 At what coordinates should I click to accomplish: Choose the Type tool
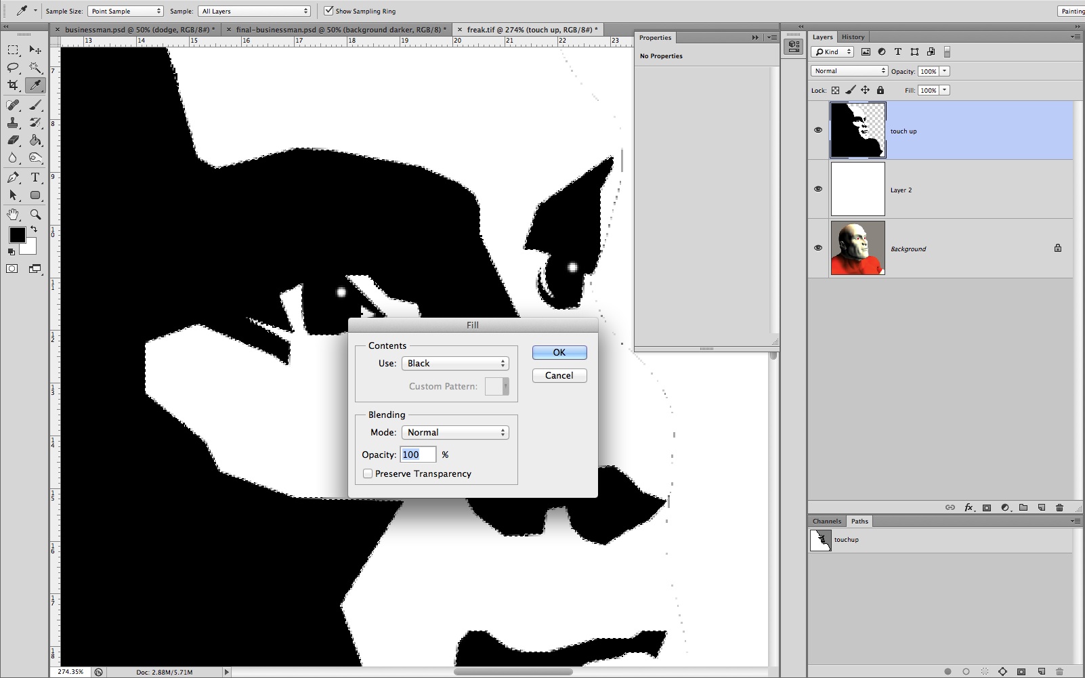(35, 177)
